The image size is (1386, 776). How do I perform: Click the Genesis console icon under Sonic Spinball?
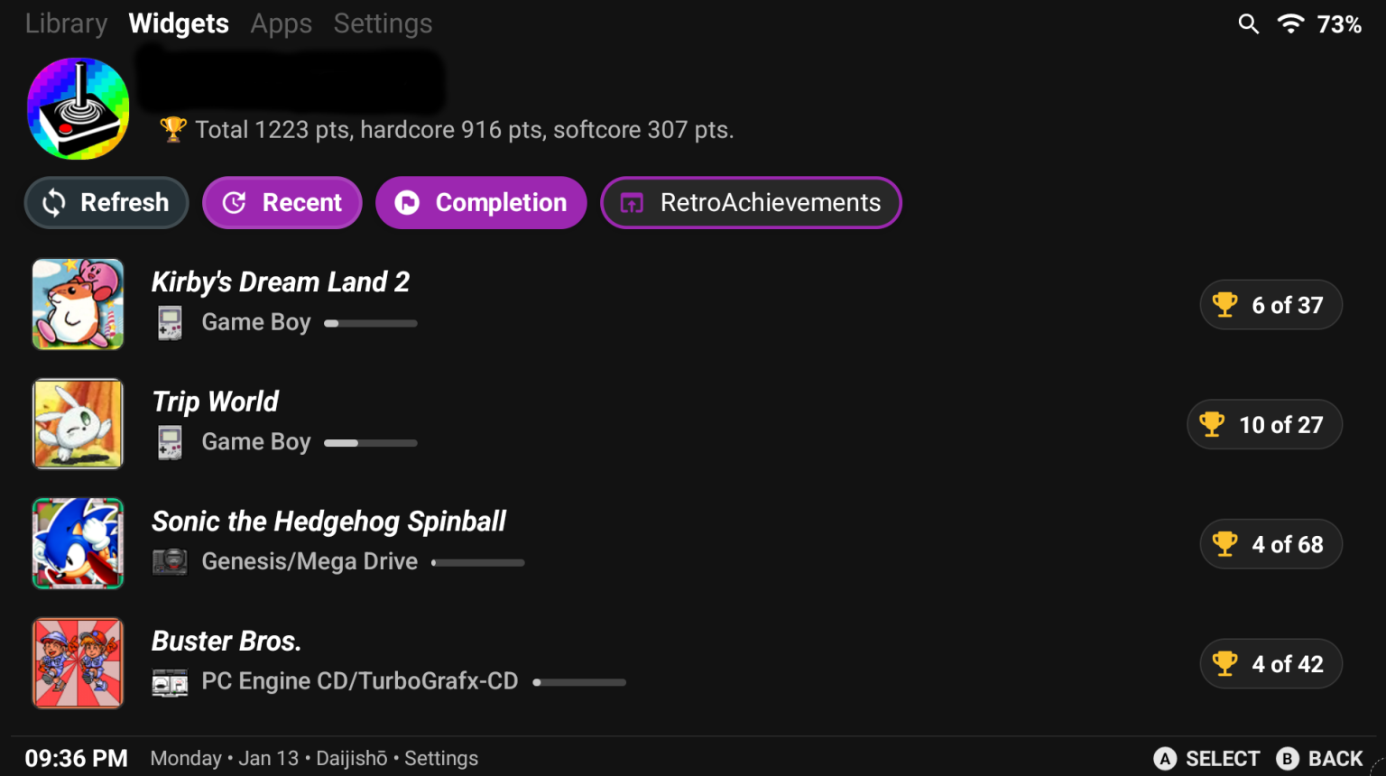170,562
